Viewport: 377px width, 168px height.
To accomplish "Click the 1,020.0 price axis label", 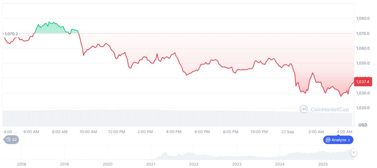I will [363, 108].
